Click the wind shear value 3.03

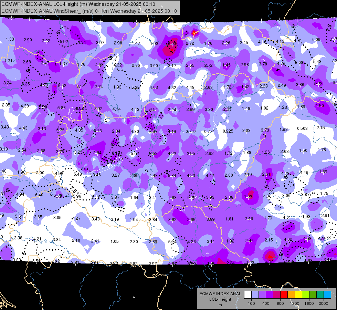point(246,130)
